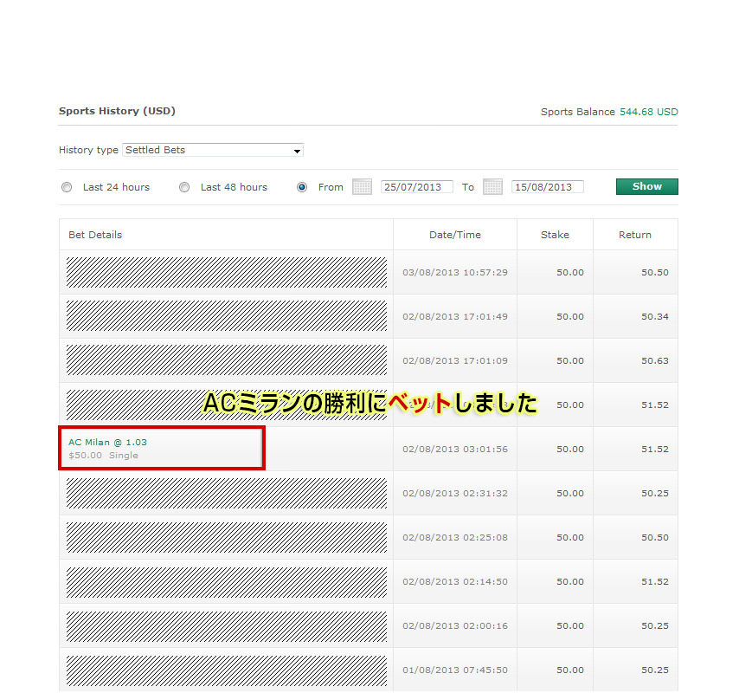Select the bet row dated 03/08/2013 10:57:29
The image size is (739, 693).
(x=455, y=273)
